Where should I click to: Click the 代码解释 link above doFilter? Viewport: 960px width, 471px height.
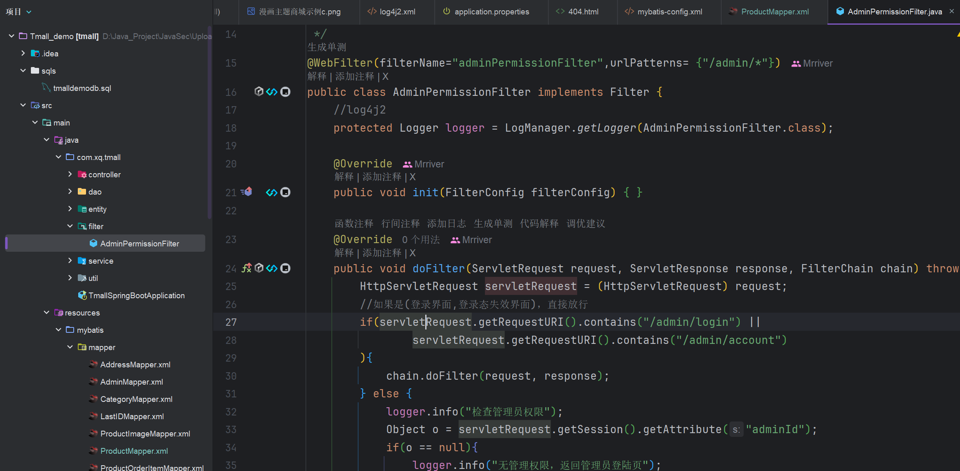(x=539, y=223)
